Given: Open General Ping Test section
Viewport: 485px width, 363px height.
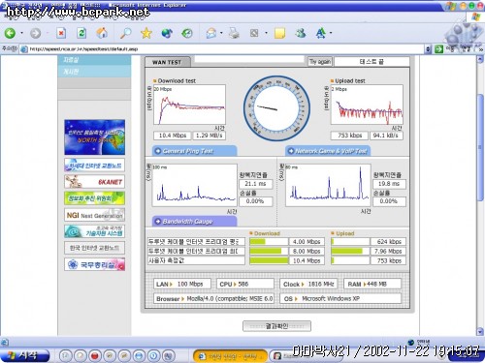Looking at the screenshot, I should (x=194, y=151).
